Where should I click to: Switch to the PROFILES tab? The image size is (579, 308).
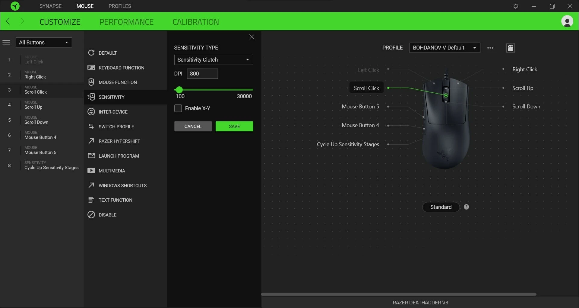pos(120,6)
